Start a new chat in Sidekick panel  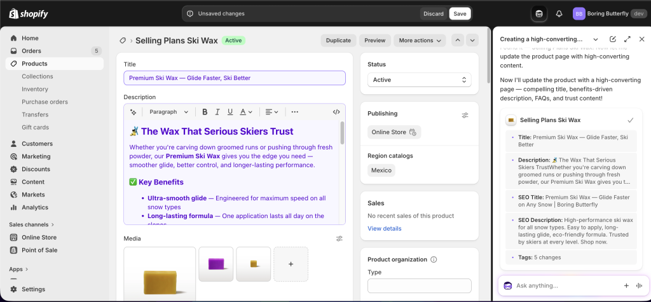coord(613,39)
